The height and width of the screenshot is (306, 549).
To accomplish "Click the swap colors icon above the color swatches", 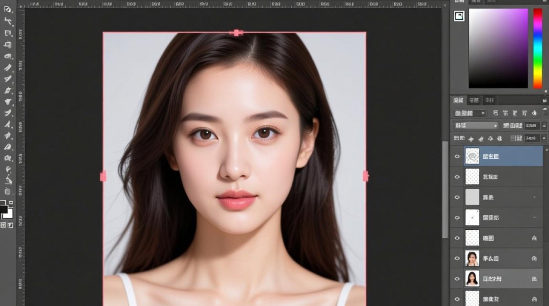I will [11, 202].
